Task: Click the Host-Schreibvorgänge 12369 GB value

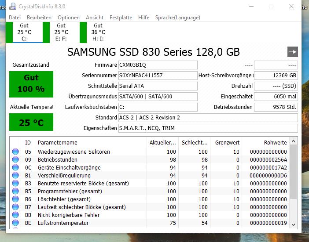Action: click(276, 76)
